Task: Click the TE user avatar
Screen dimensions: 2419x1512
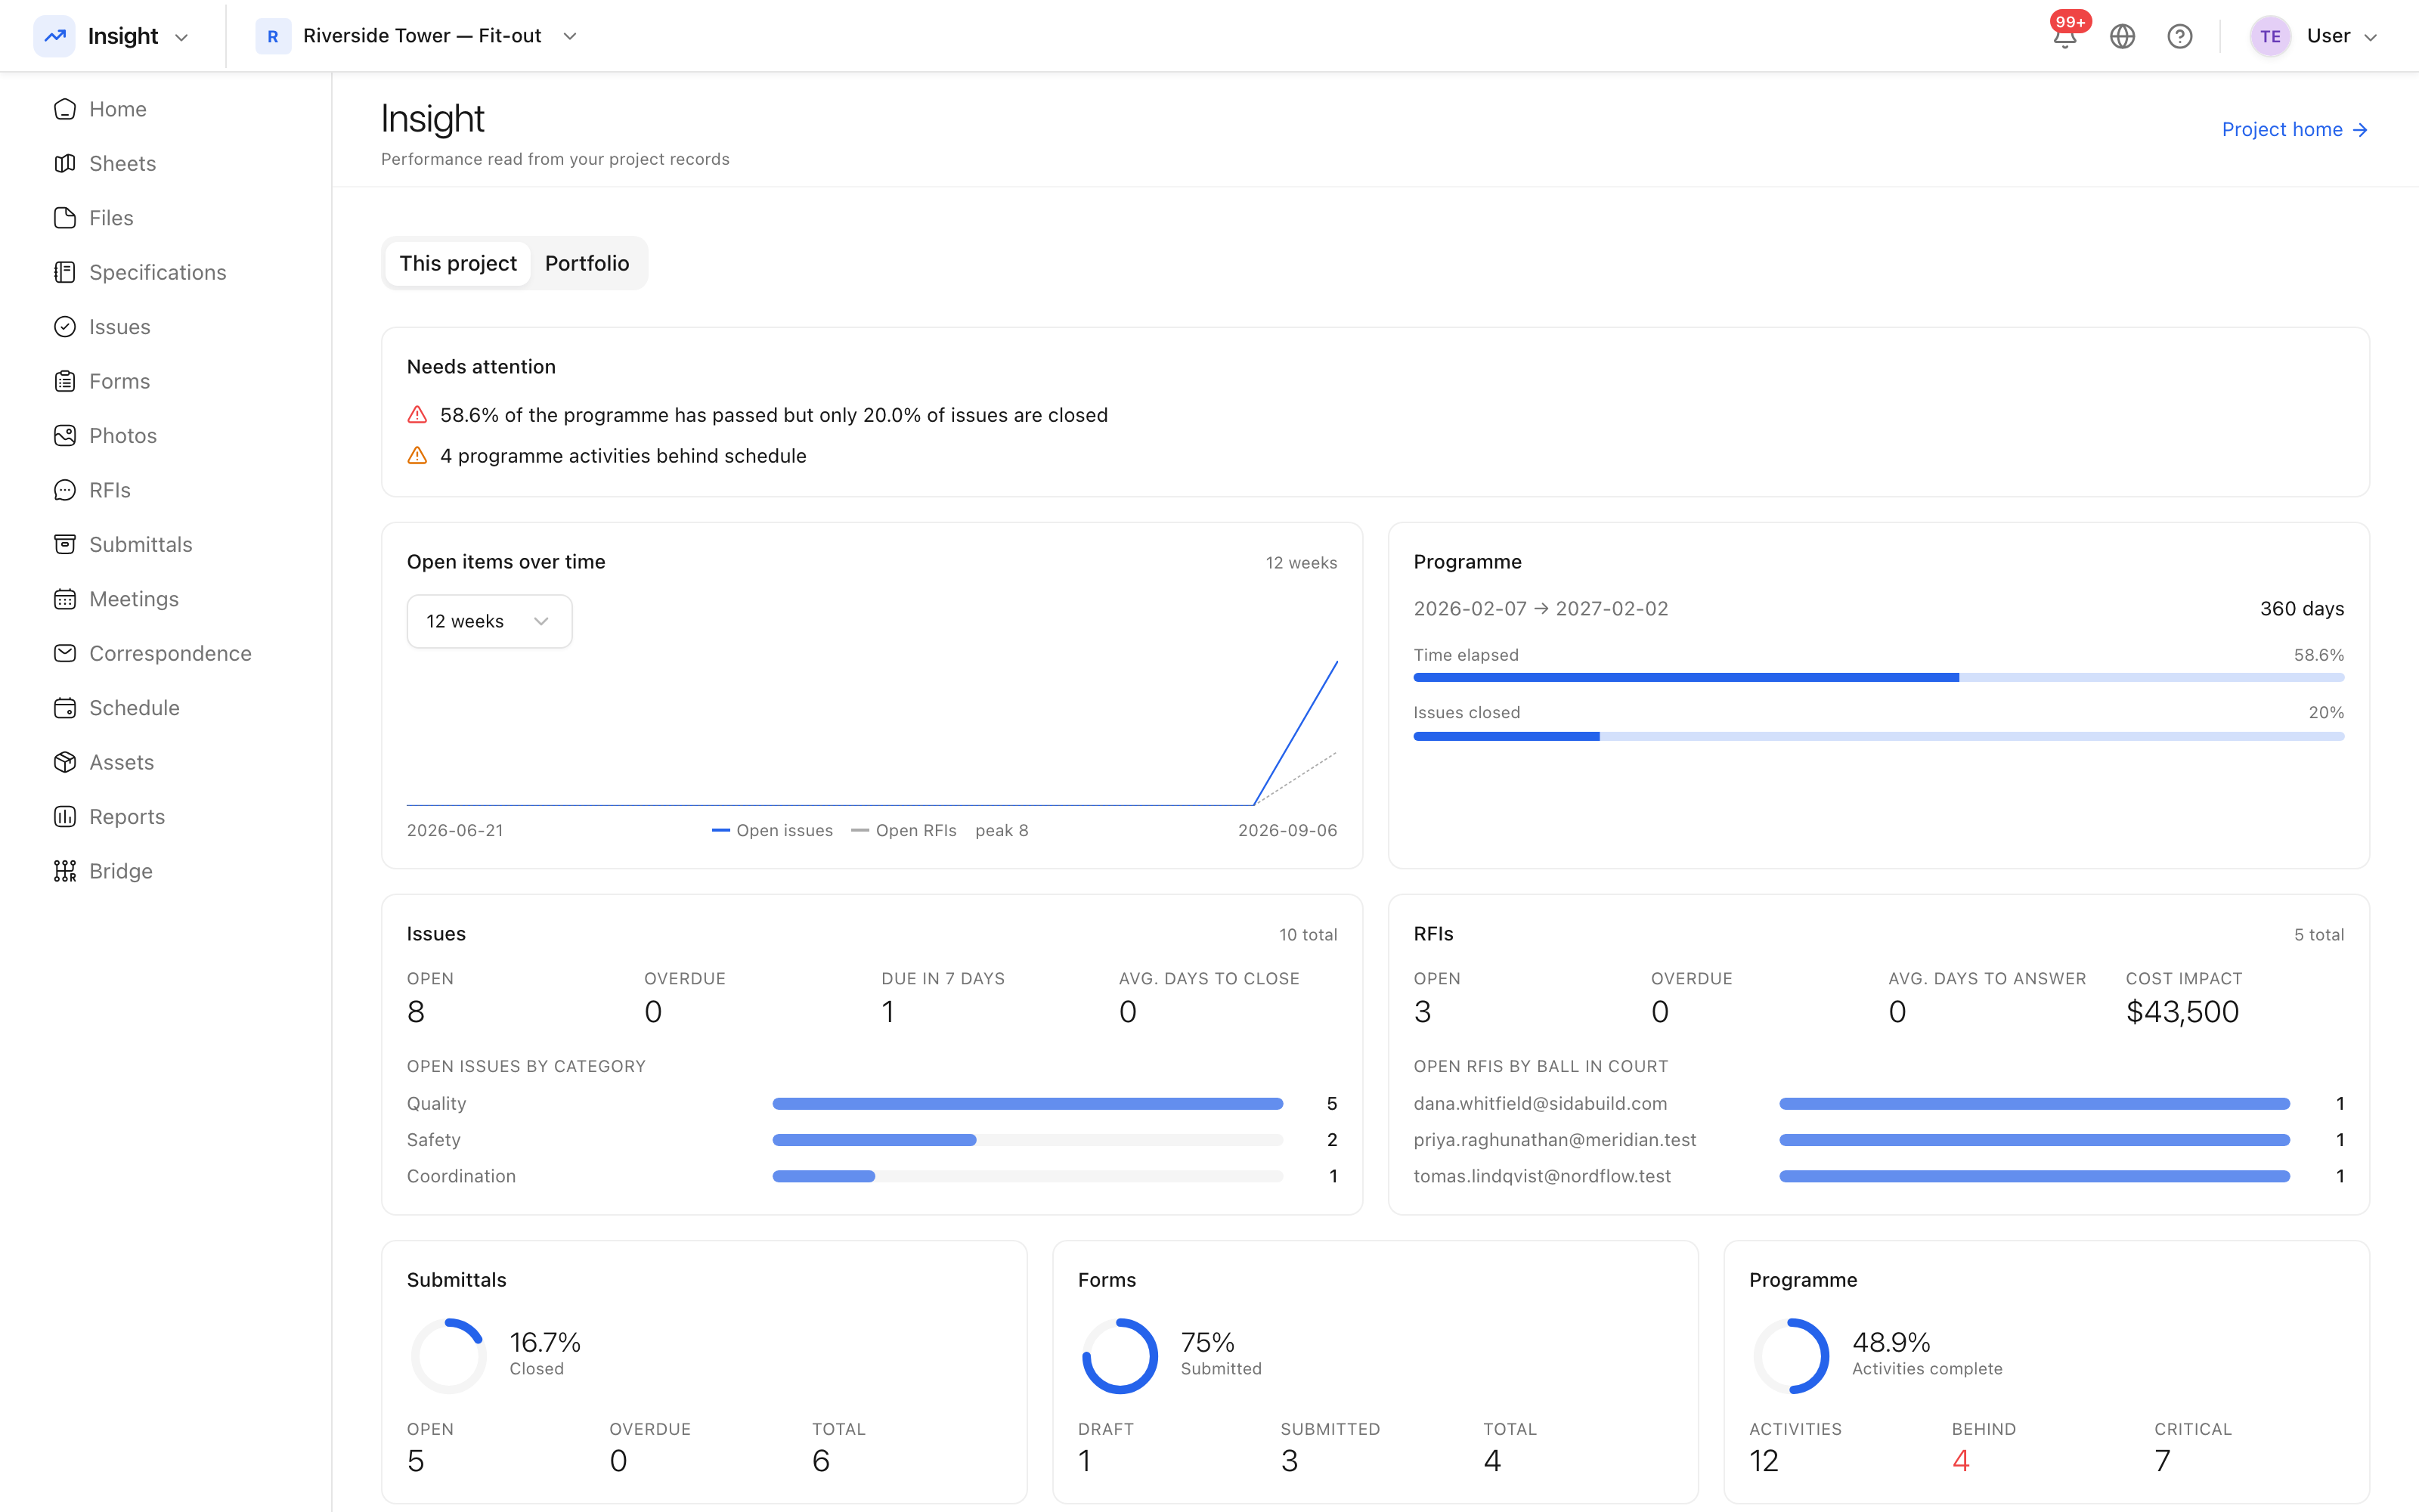Action: pos(2270,36)
